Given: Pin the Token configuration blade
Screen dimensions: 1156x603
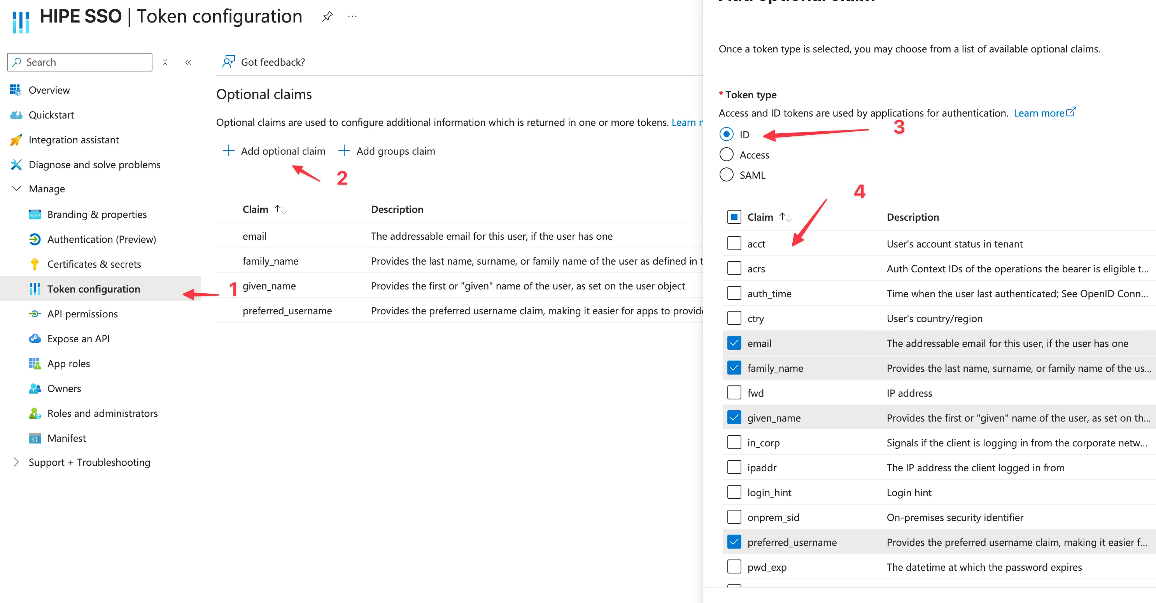Looking at the screenshot, I should pos(327,16).
